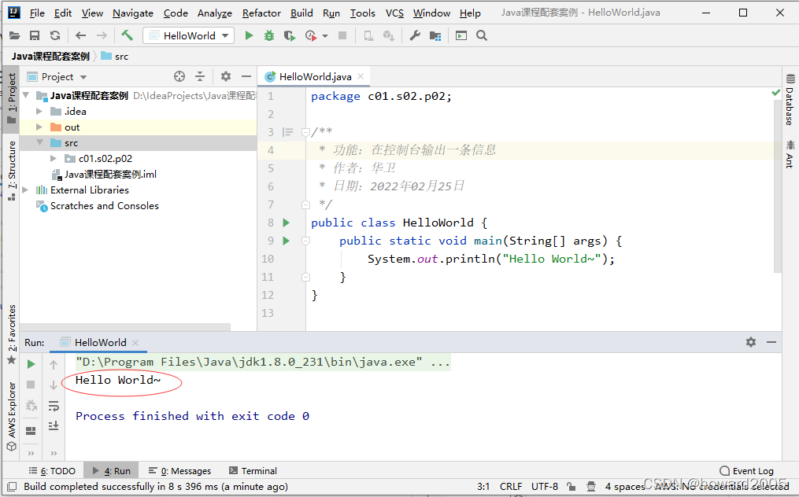Open the Build menu
This screenshot has width=799, height=497.
(301, 13)
